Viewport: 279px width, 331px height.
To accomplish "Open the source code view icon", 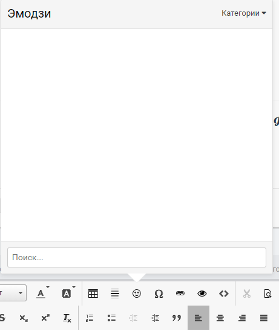I will click(x=224, y=293).
